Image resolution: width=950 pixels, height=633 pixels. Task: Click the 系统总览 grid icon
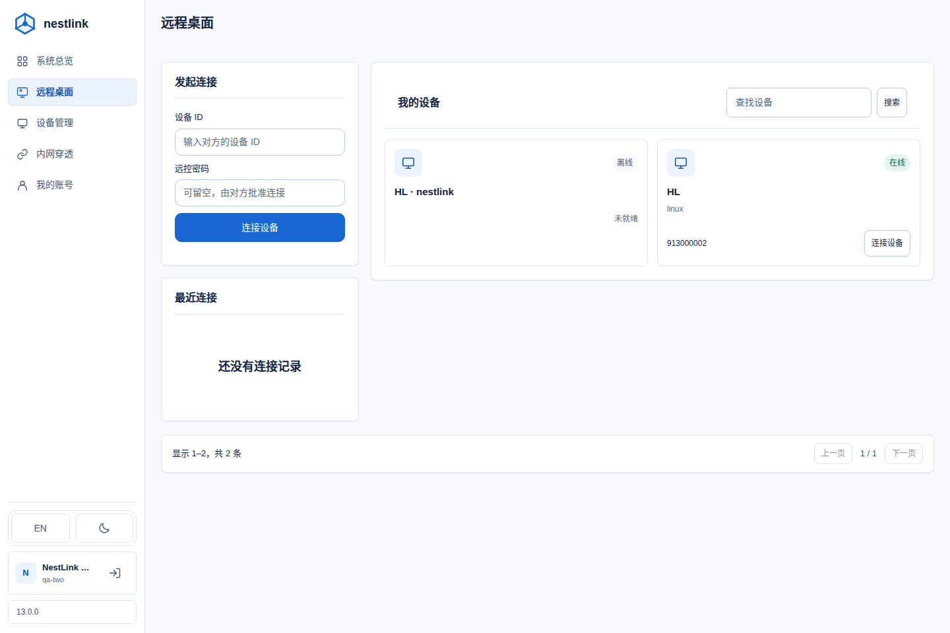click(x=22, y=61)
